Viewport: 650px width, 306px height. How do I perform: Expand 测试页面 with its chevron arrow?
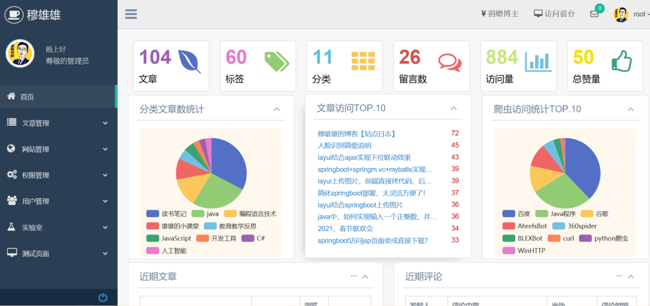pyautogui.click(x=105, y=254)
